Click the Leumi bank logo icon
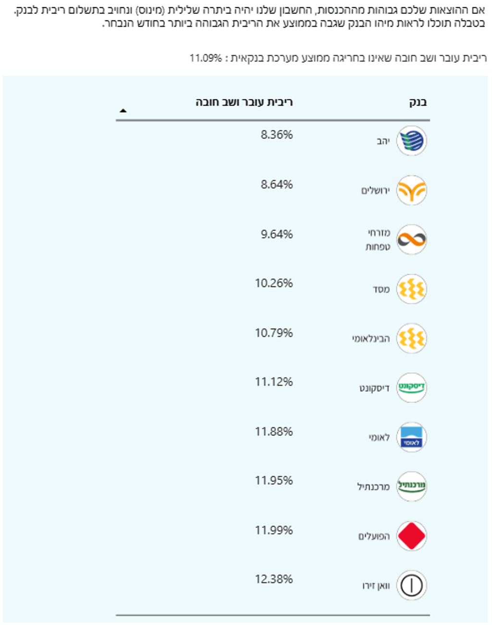This screenshot has width=492, height=625. pos(412,437)
